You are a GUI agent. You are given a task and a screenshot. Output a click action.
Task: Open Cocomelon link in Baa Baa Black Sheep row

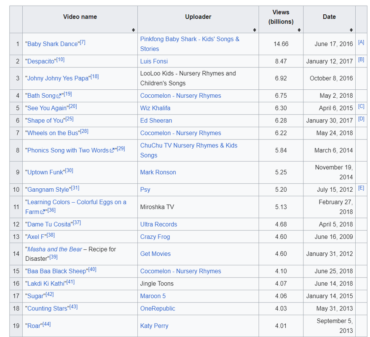tap(180, 271)
